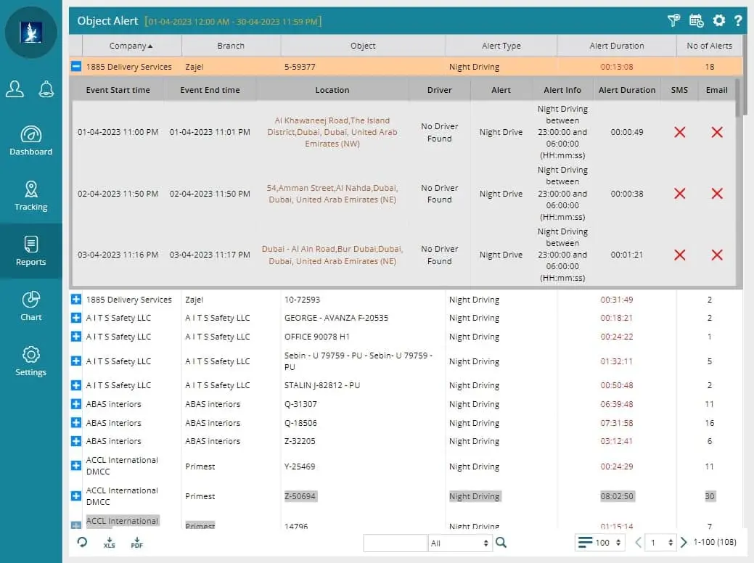Image resolution: width=754 pixels, height=563 pixels.
Task: Open the filter icon in the header
Action: pyautogui.click(x=673, y=21)
